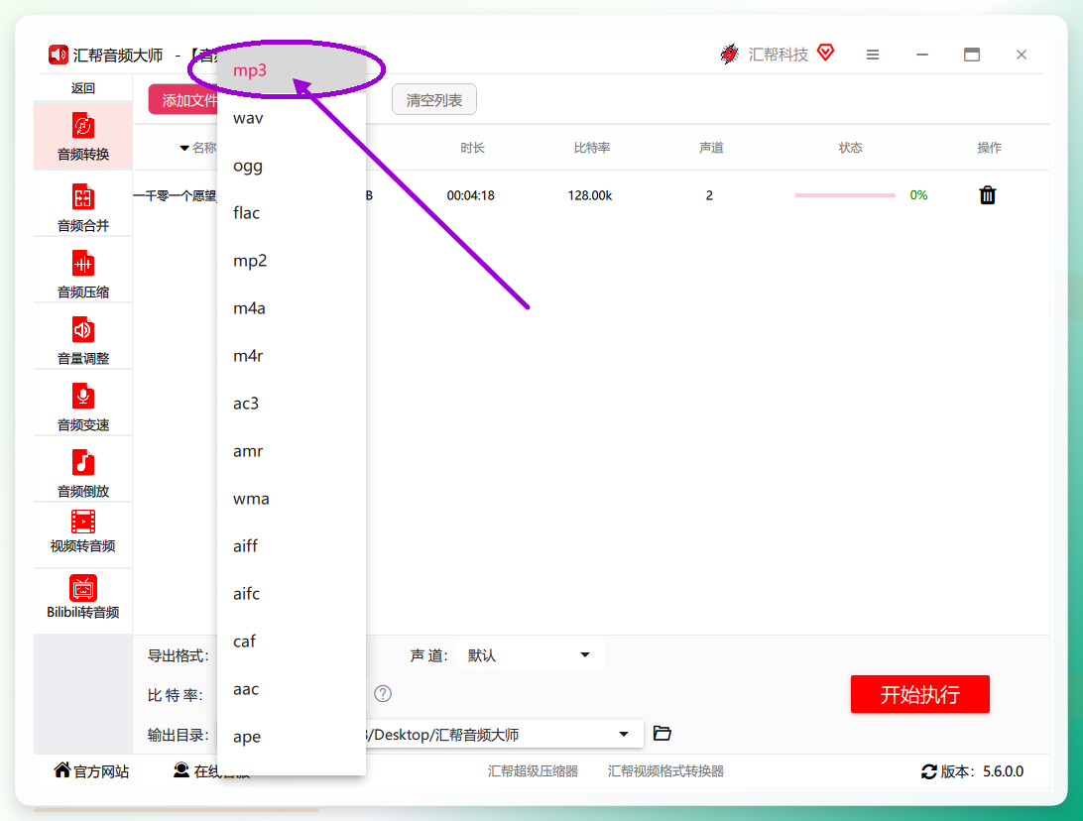Select aifc format option

pos(292,594)
